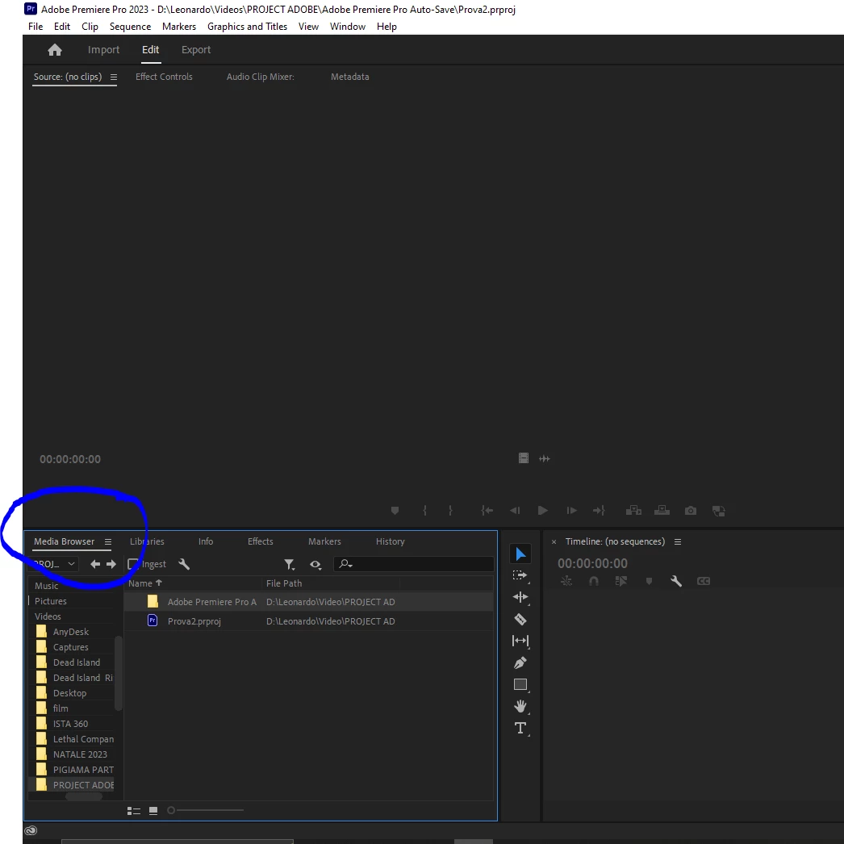
Task: Click Mark In in Source monitor
Action: click(x=424, y=510)
